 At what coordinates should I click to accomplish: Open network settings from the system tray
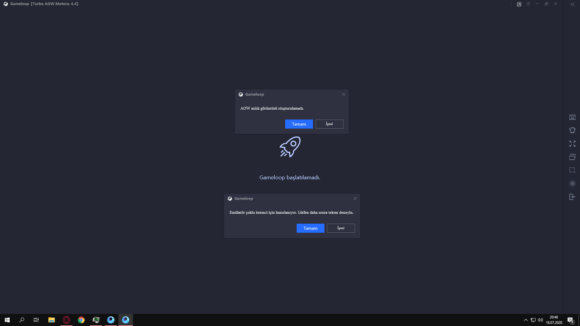tap(533, 320)
